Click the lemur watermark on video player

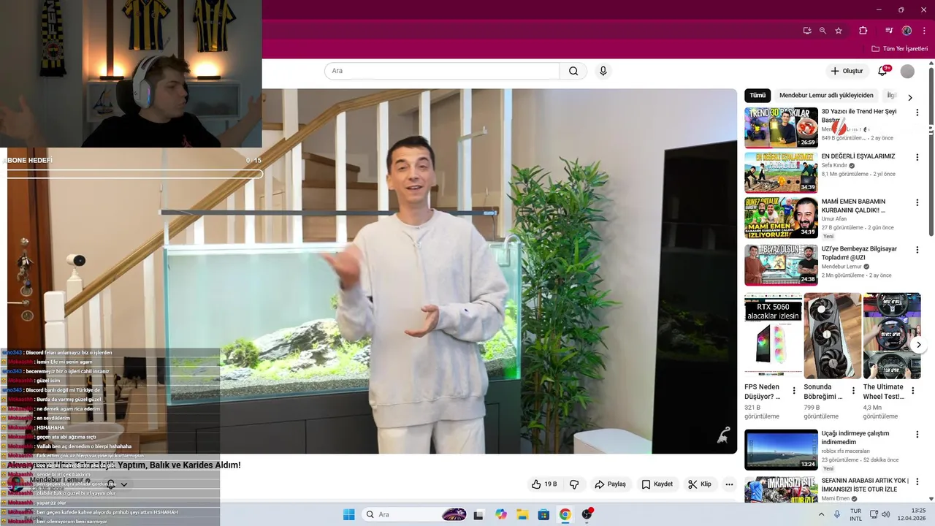tap(722, 435)
